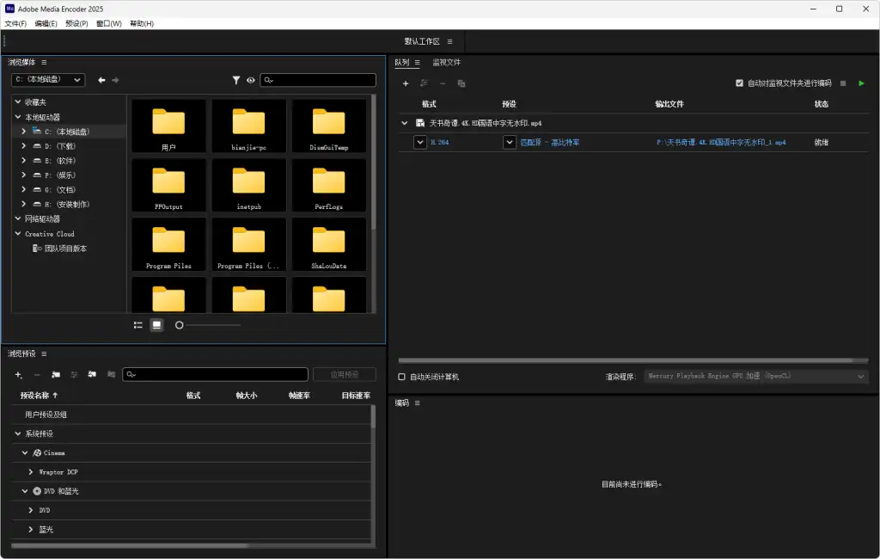Go back using the media browser left arrow
880x559 pixels.
click(x=101, y=80)
